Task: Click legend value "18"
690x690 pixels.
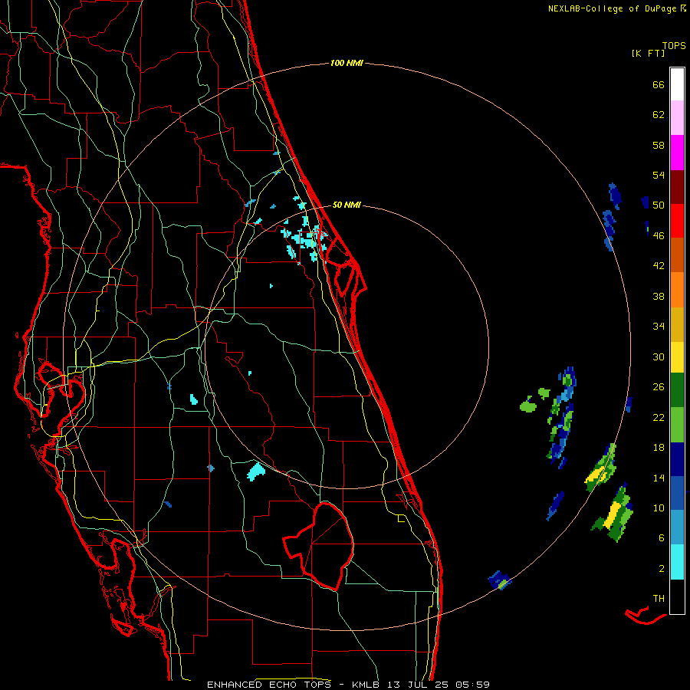Action: [x=659, y=448]
